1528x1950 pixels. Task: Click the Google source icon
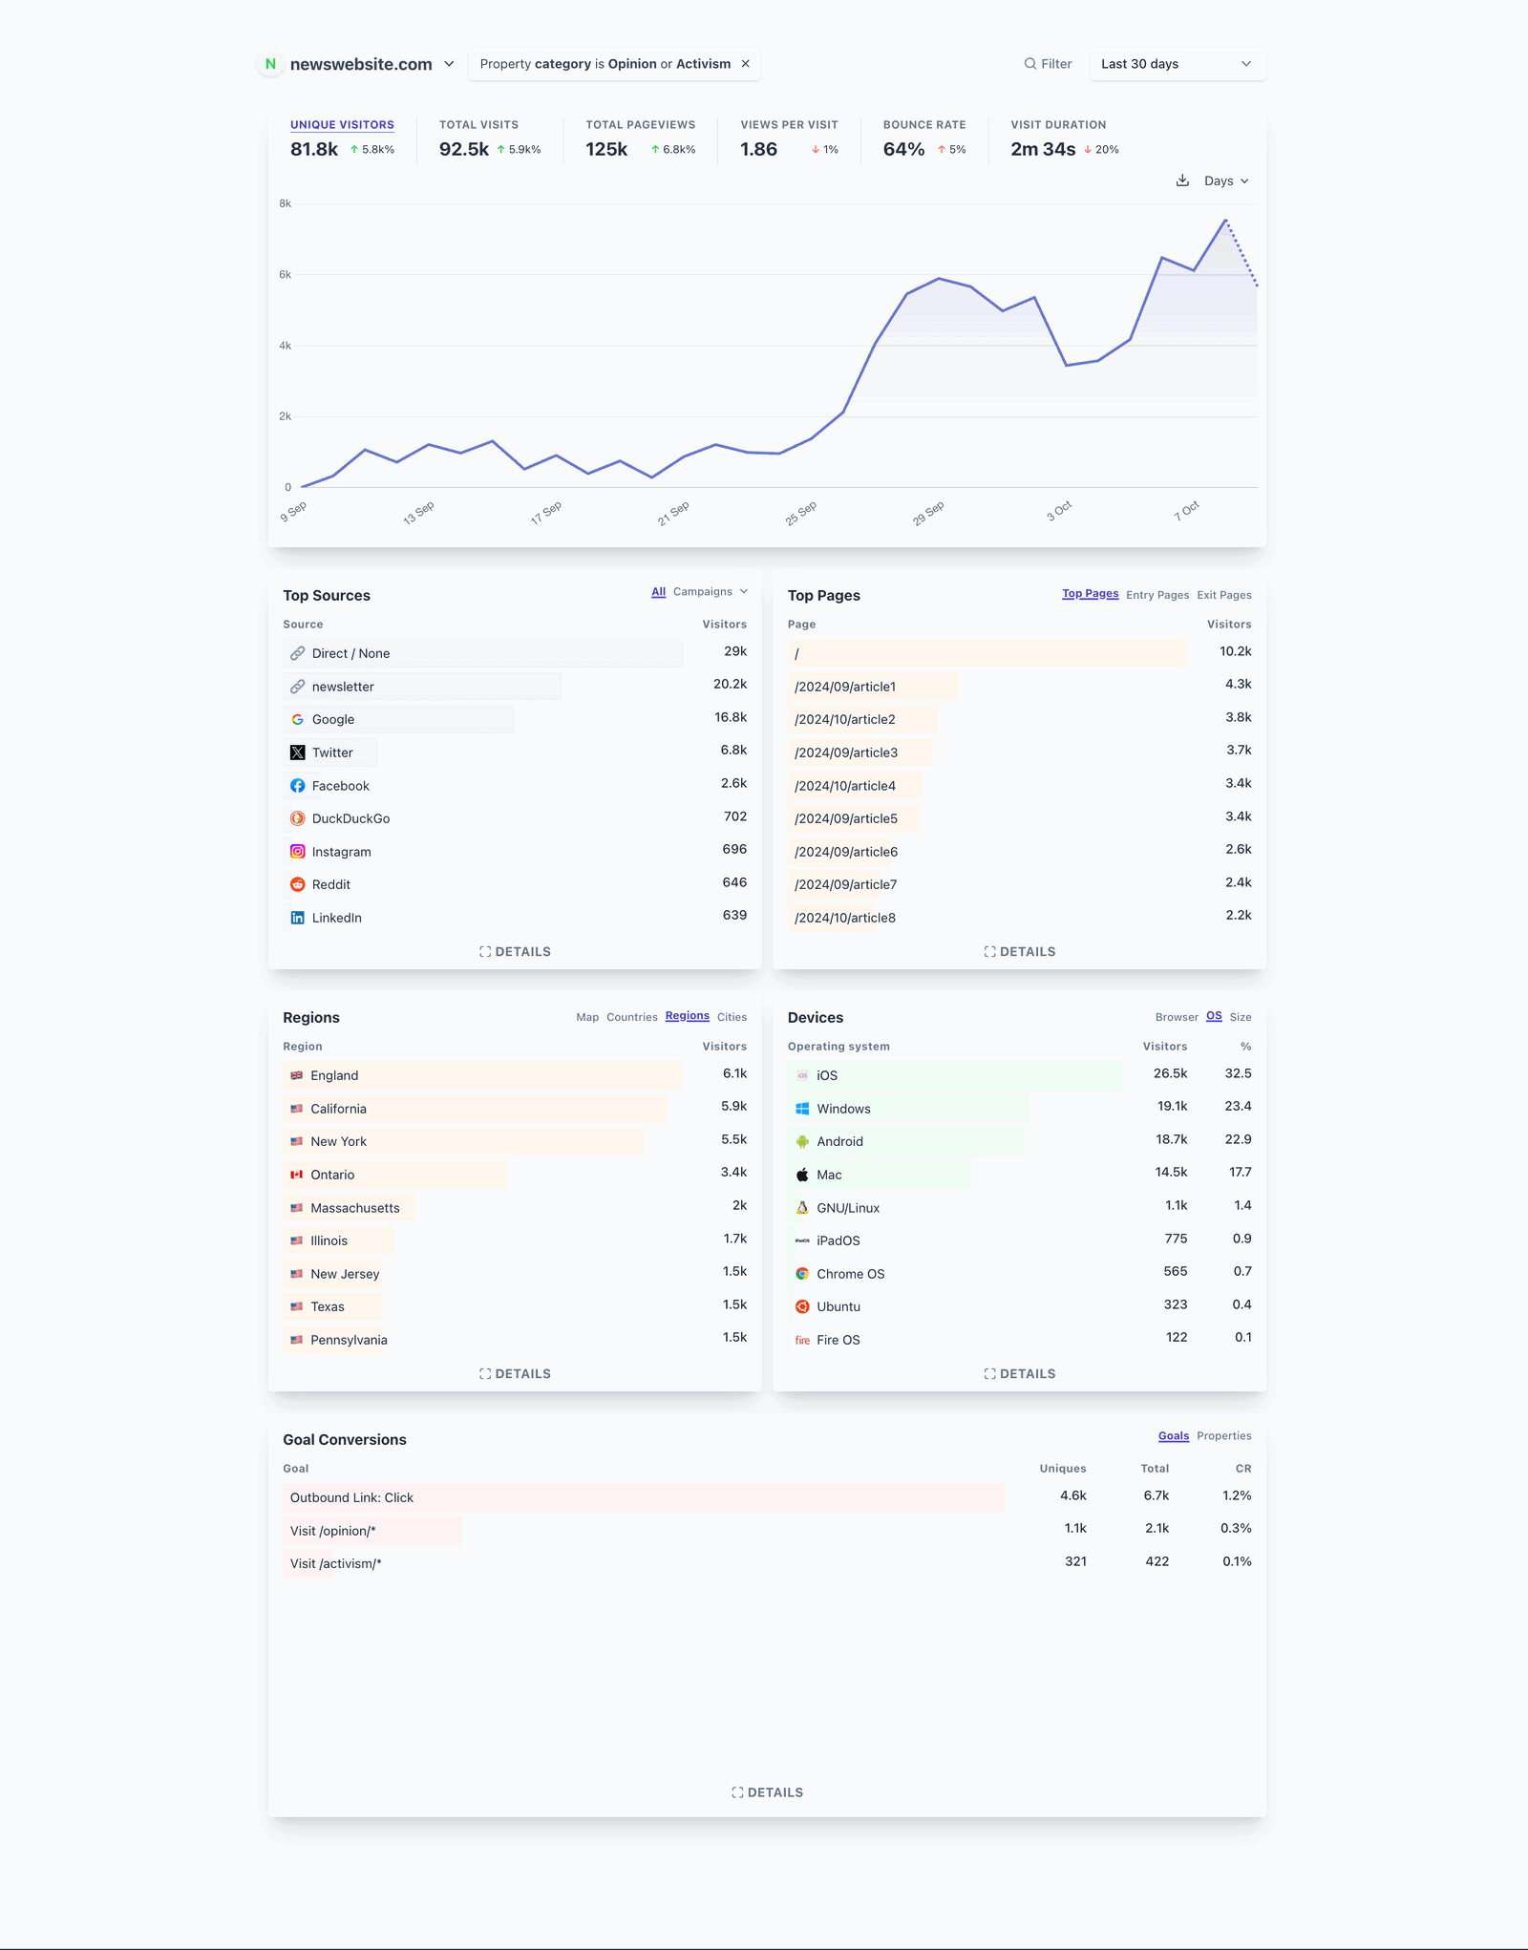(298, 719)
